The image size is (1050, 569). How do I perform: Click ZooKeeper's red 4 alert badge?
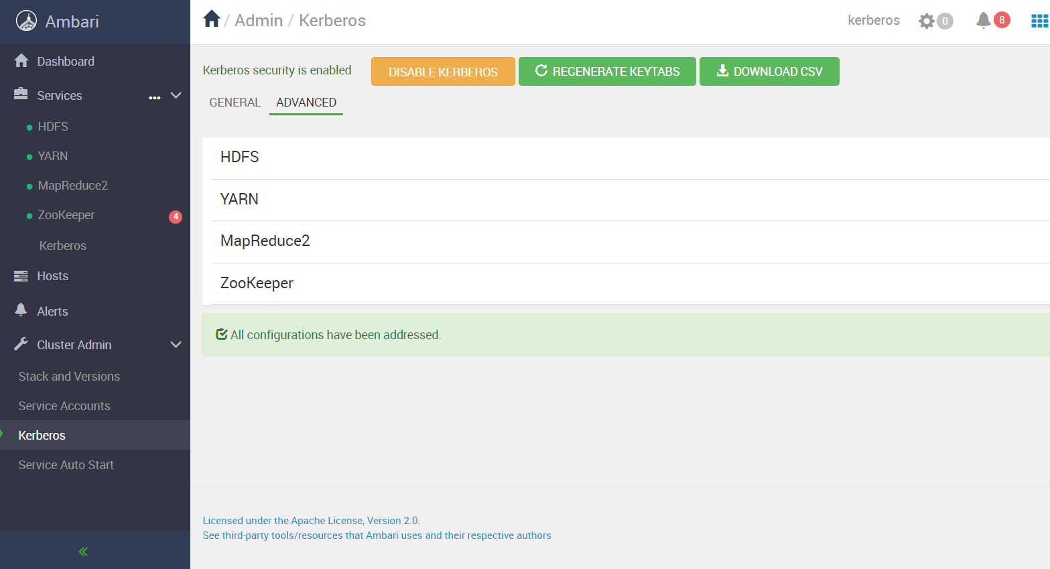pos(176,216)
